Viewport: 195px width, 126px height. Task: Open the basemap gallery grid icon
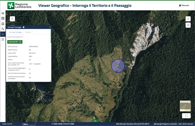point(3,18)
